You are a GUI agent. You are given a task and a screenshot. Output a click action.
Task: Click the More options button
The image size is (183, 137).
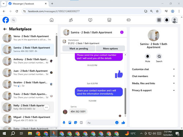110,49
